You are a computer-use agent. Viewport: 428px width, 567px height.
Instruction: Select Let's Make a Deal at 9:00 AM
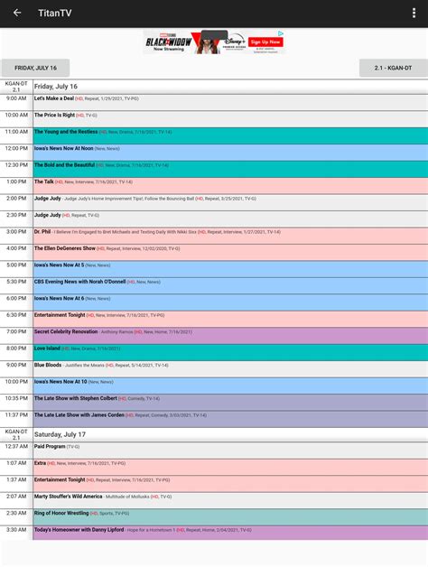[x=230, y=103]
